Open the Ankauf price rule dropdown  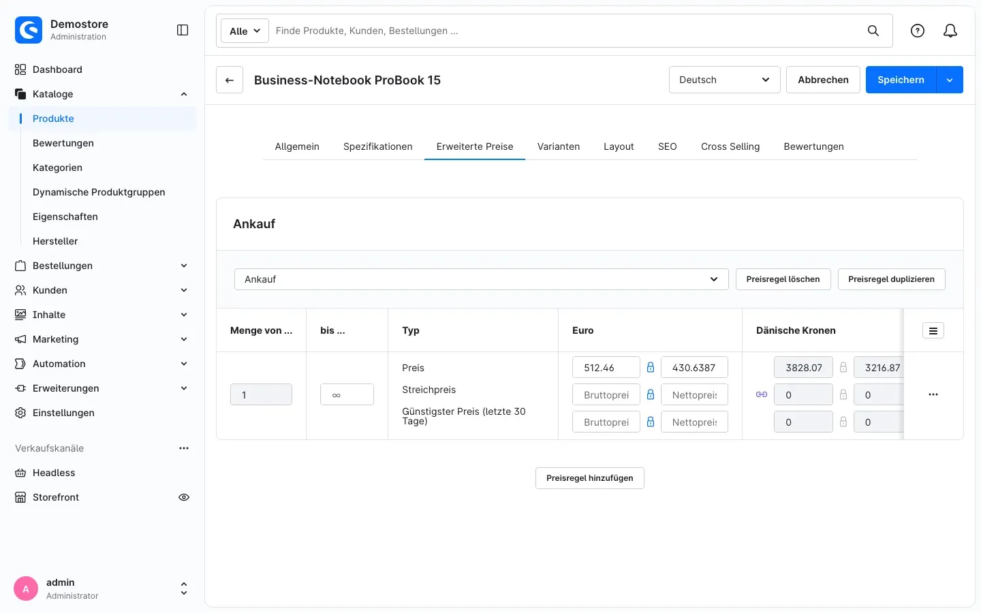482,279
